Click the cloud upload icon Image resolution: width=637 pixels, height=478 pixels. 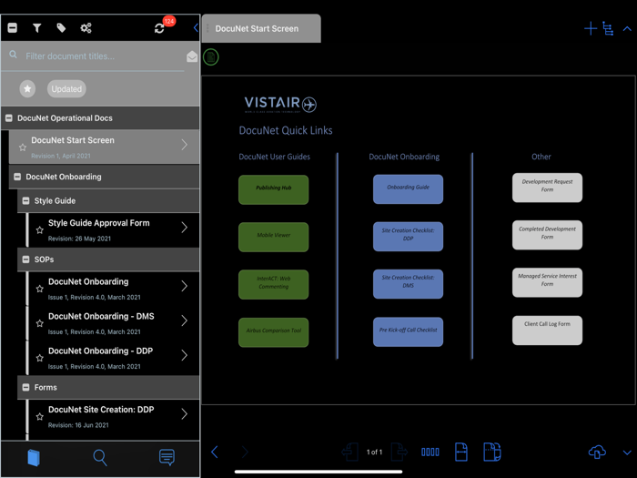pyautogui.click(x=597, y=452)
